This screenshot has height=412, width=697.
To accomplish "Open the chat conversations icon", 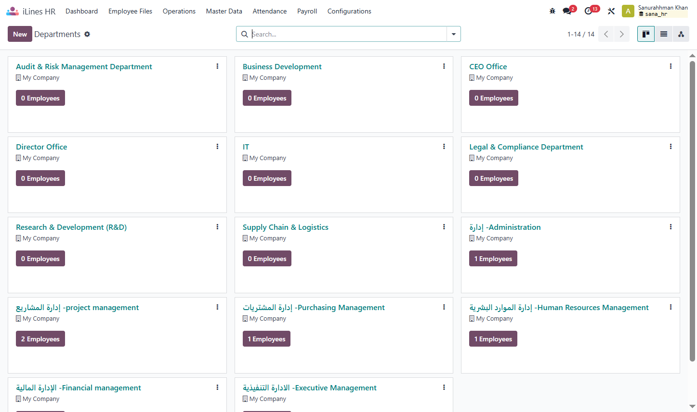I will (567, 11).
